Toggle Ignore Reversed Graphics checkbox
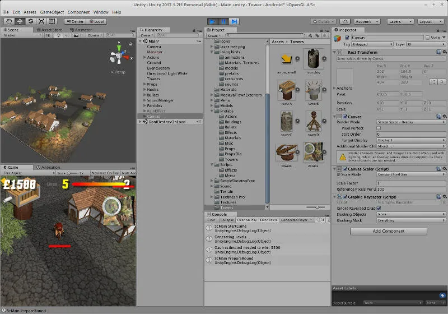Image resolution: width=448 pixels, height=314 pixels. click(379, 208)
